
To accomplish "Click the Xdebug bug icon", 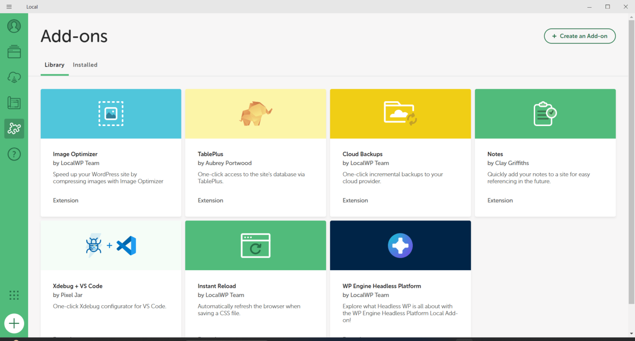I will 94,246.
